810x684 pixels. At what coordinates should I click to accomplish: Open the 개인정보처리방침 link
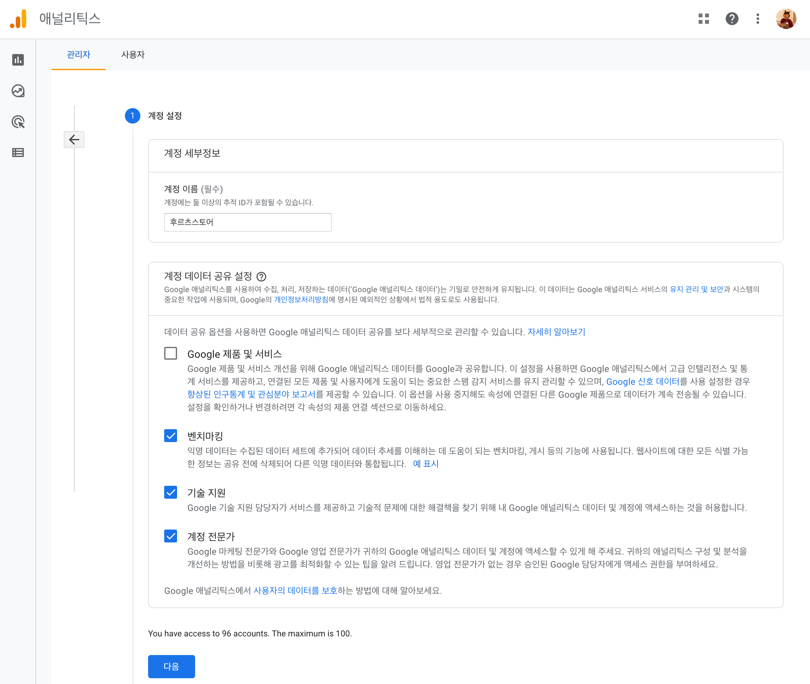(301, 299)
